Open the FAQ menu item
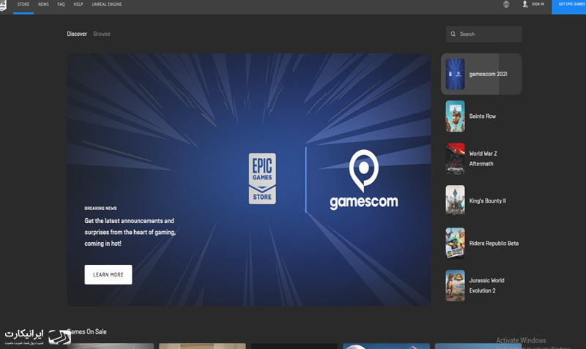The width and height of the screenshot is (586, 349). point(62,4)
